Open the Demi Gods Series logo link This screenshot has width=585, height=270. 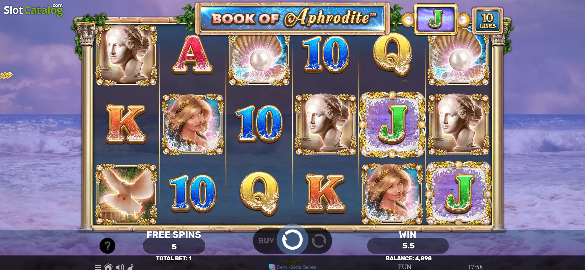pos(292,267)
